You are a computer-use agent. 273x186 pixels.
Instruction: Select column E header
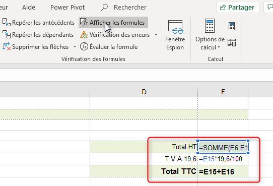point(223,92)
